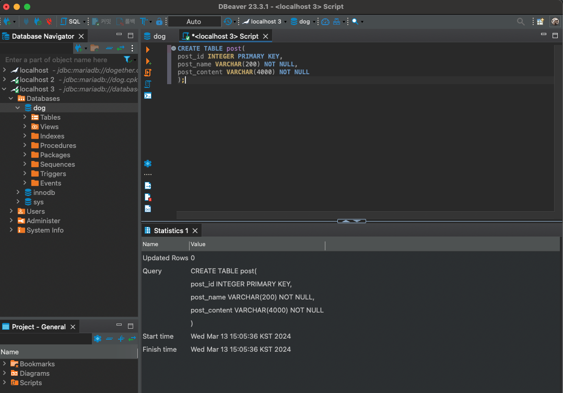Open the navigator three-dot view menu
Viewport: 563px width, 393px height.
click(x=132, y=48)
